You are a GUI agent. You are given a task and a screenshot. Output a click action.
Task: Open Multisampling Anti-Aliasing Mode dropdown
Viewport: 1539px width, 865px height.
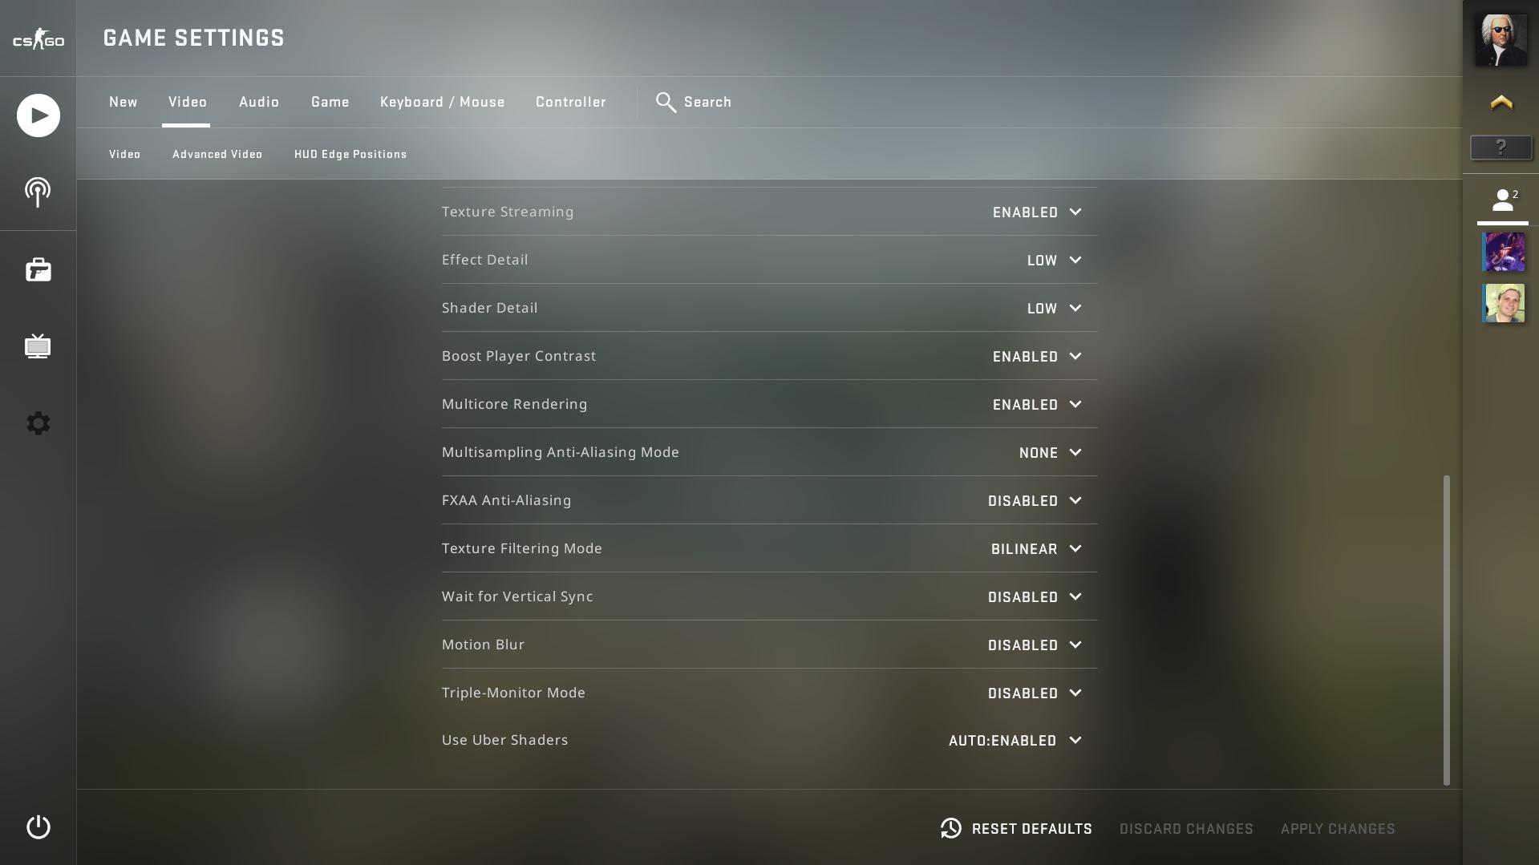point(1051,453)
